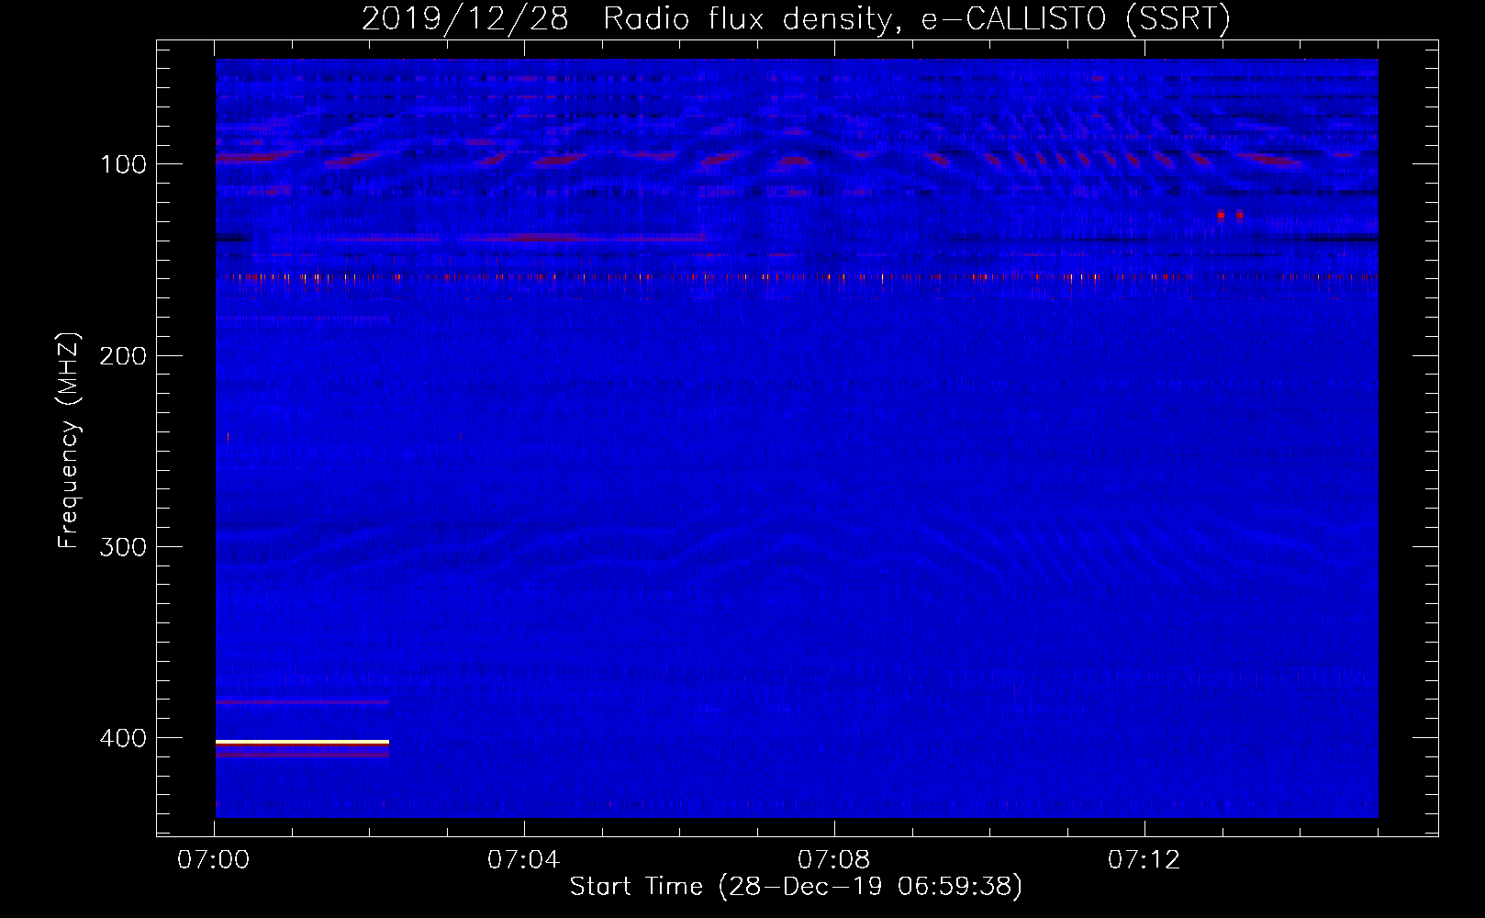
Task: Click the 07:08 time tick label
Action: (833, 860)
